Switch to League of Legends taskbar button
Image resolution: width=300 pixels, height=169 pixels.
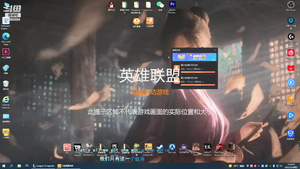43,166
